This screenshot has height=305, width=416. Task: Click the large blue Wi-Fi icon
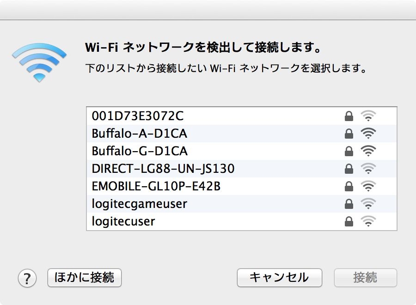coord(39,62)
